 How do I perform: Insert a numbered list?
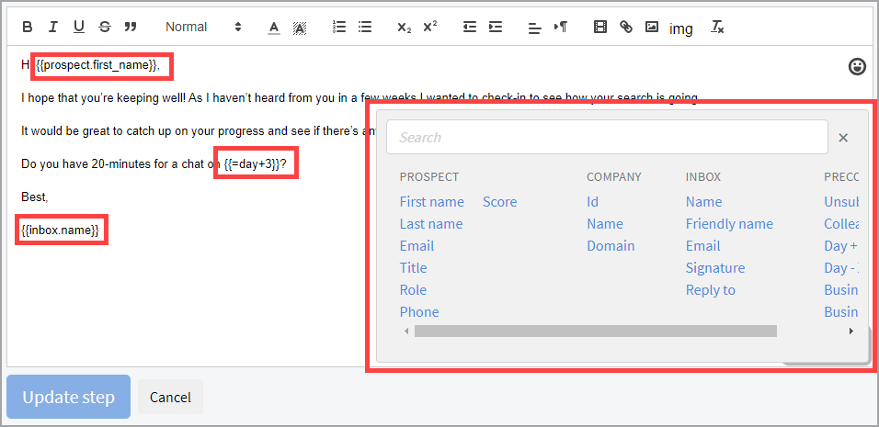339,27
